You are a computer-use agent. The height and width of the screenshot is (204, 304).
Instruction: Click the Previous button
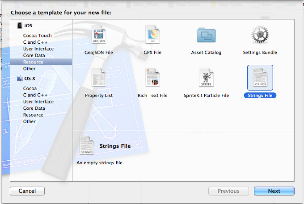[x=228, y=191]
